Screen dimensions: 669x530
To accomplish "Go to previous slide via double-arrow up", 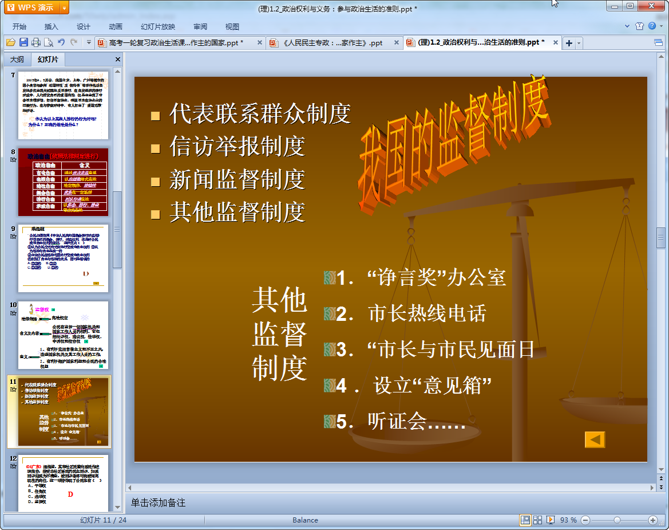I will pos(661,479).
